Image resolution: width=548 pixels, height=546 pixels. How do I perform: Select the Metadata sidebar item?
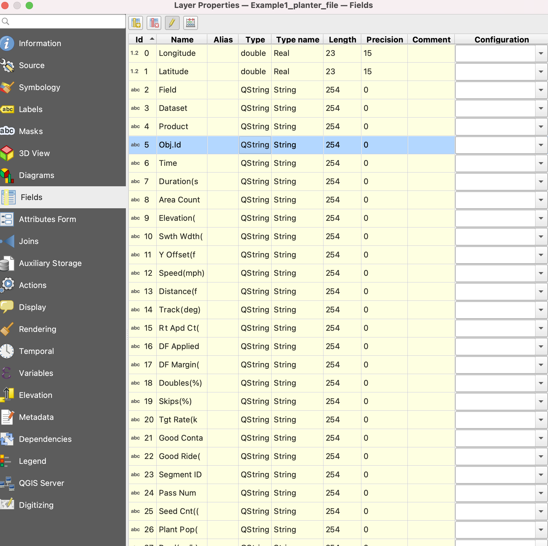(x=36, y=417)
